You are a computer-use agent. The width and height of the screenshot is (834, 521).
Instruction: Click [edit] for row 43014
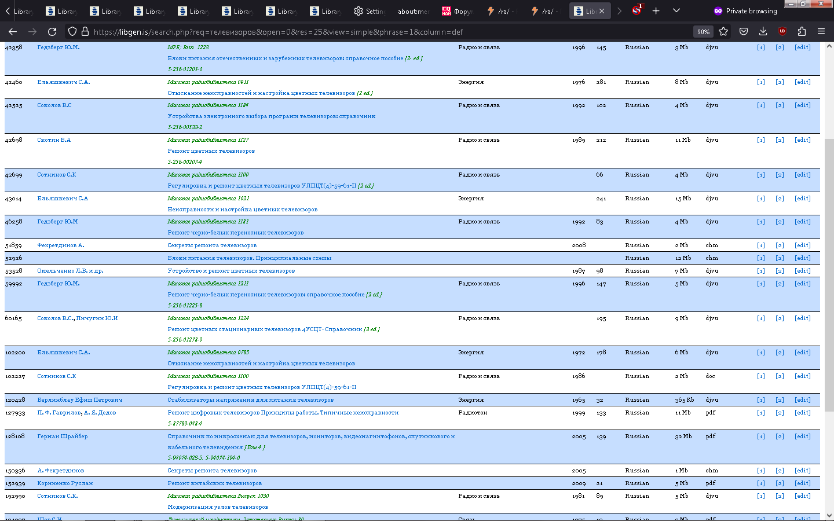802,199
